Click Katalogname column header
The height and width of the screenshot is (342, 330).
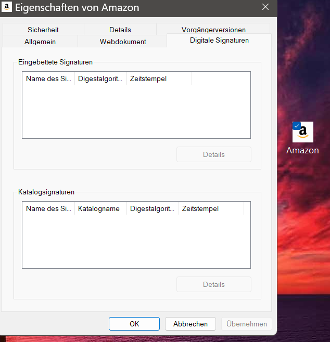pyautogui.click(x=100, y=209)
